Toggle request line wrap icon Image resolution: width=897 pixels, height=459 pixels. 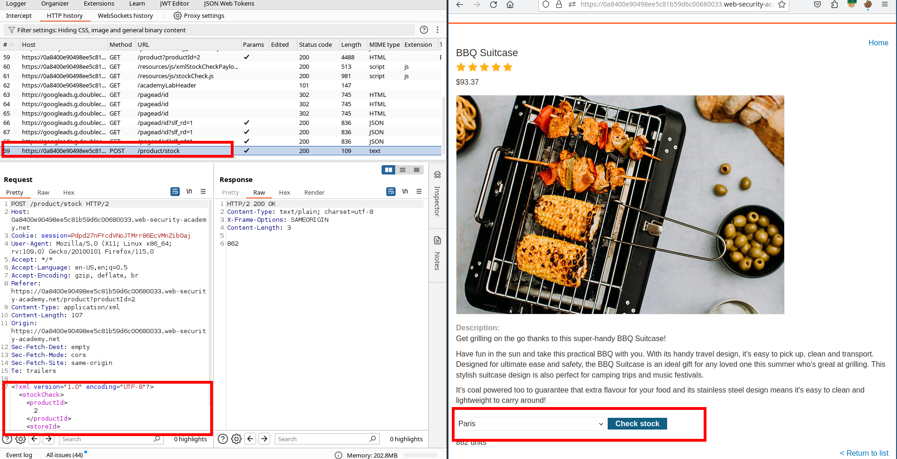pyautogui.click(x=175, y=191)
